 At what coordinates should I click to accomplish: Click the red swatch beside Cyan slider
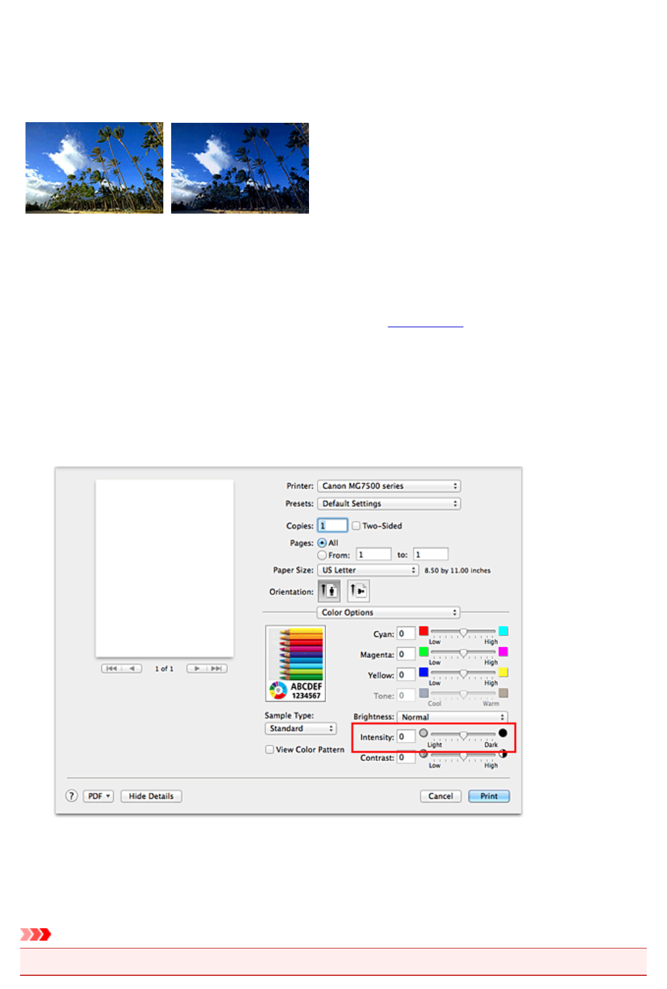[423, 631]
